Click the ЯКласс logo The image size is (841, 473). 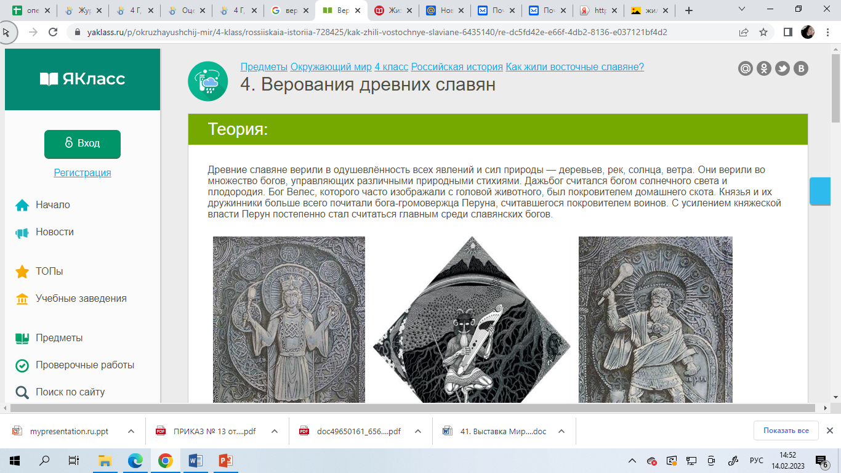coord(82,79)
